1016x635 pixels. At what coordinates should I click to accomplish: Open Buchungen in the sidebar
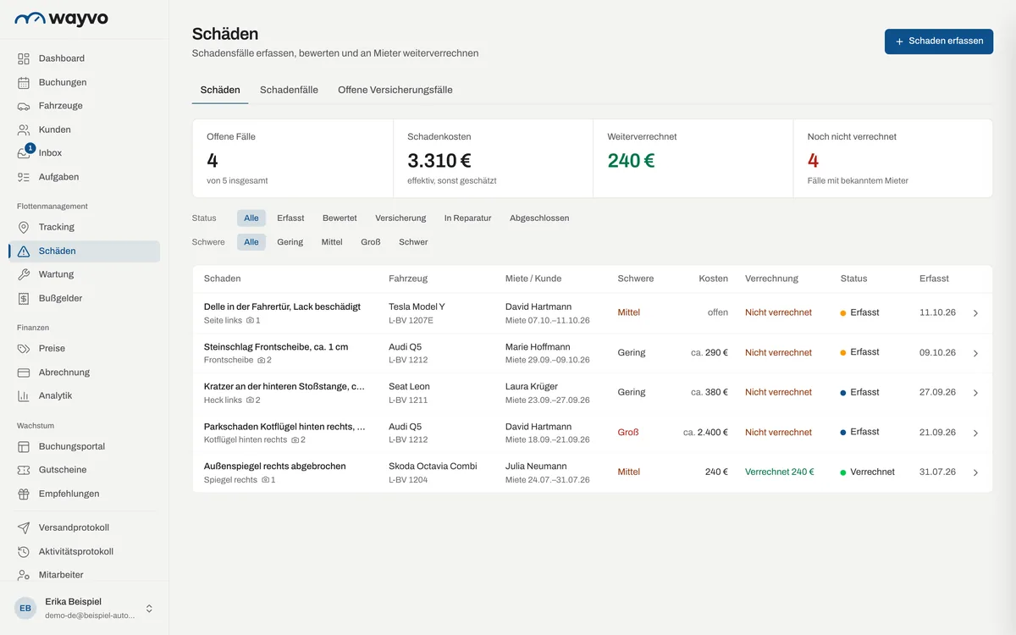pyautogui.click(x=85, y=82)
